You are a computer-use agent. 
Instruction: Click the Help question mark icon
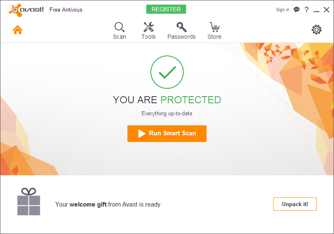point(307,10)
